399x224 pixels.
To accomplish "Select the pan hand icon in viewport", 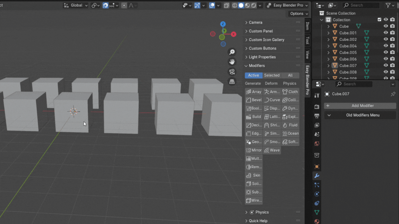I will tap(232, 62).
